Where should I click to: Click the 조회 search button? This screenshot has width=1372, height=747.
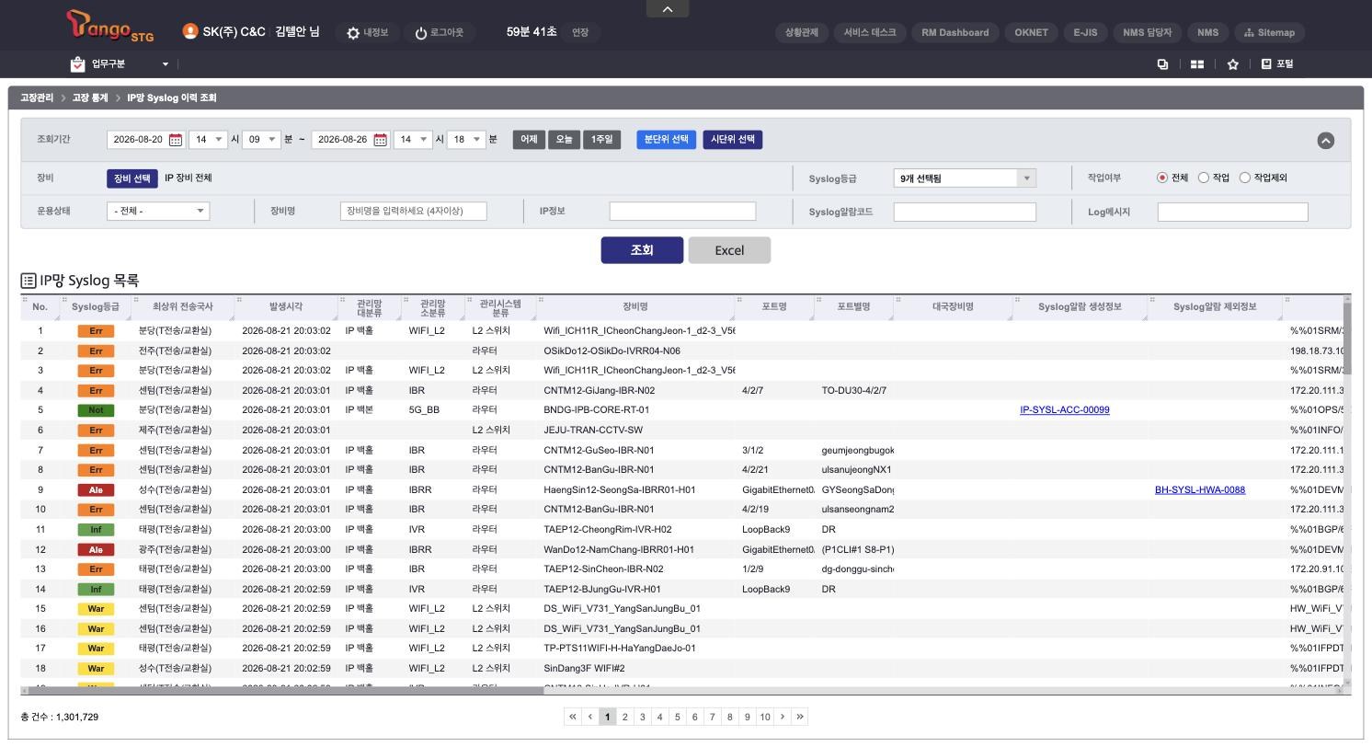point(642,250)
